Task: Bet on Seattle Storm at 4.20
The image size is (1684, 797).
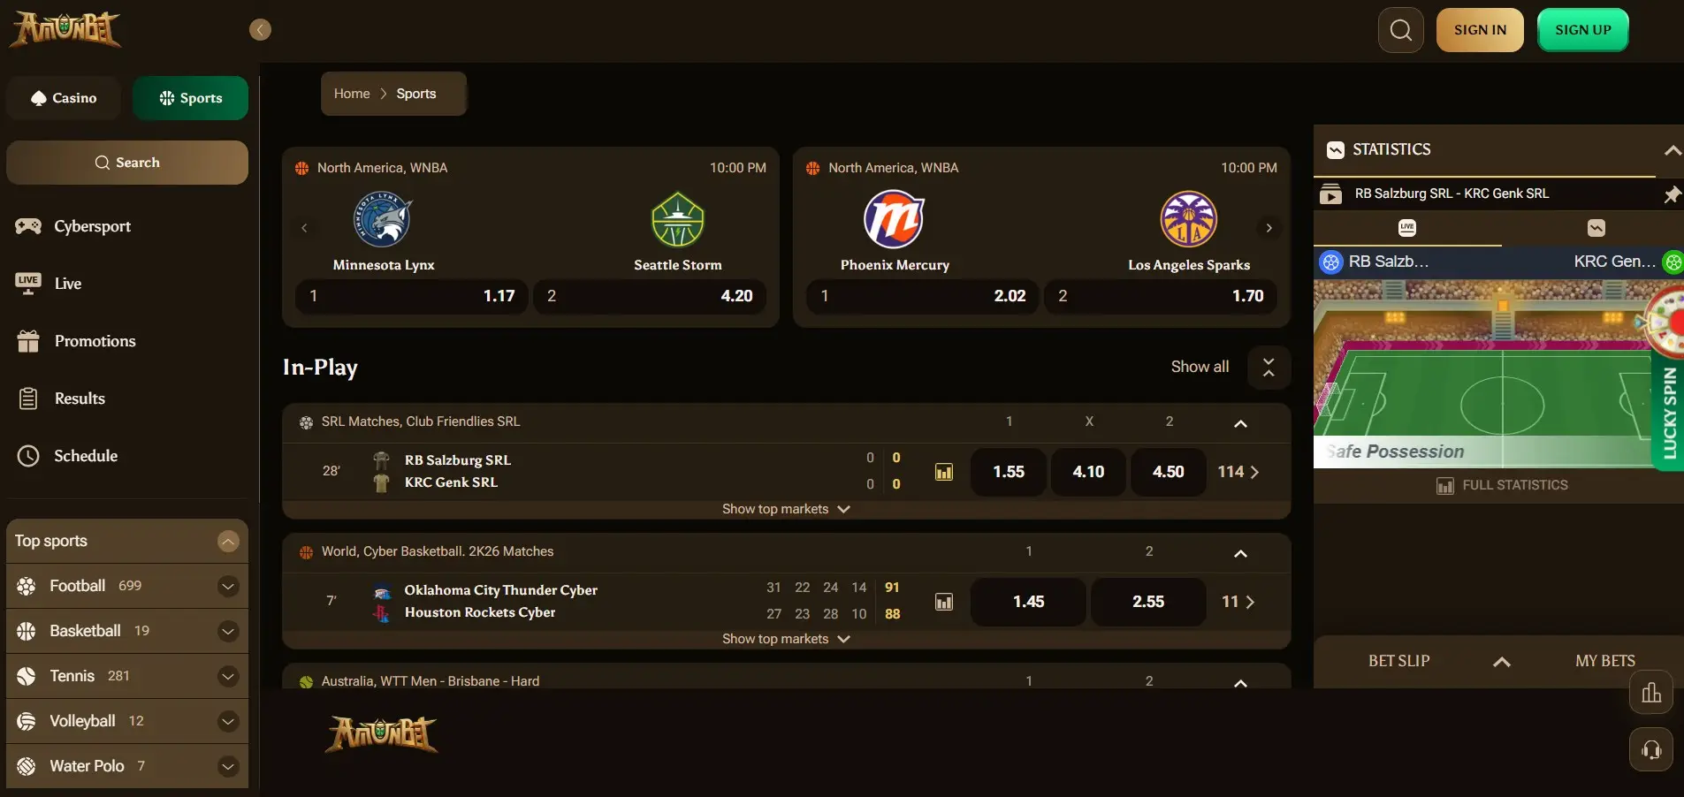Action: (x=650, y=296)
